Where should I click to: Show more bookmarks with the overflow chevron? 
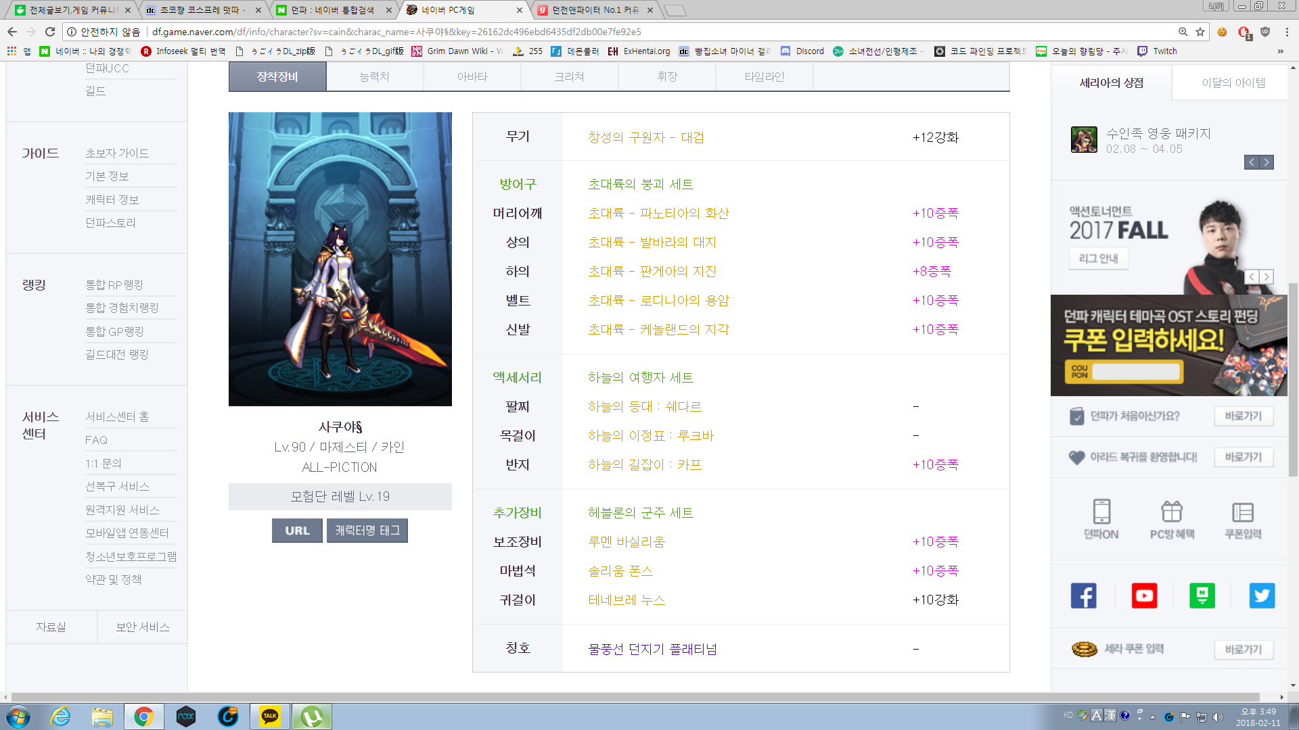[1280, 51]
